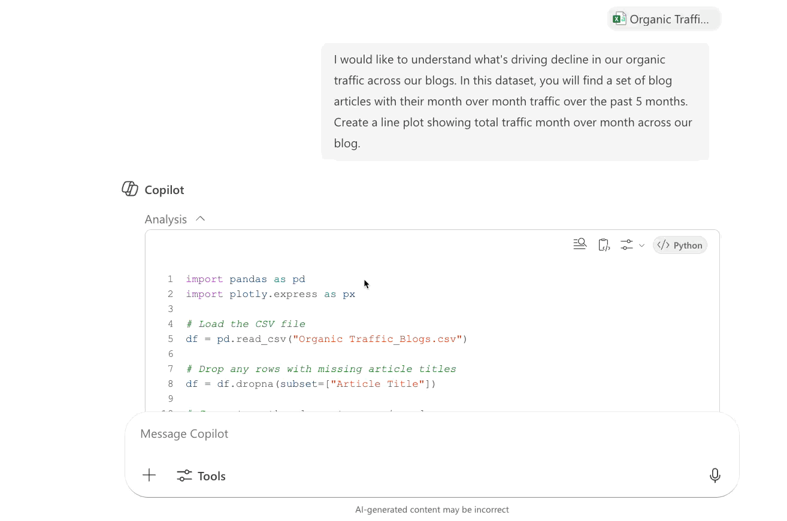Activate the microphone for voice input
The height and width of the screenshot is (521, 787).
pyautogui.click(x=715, y=475)
